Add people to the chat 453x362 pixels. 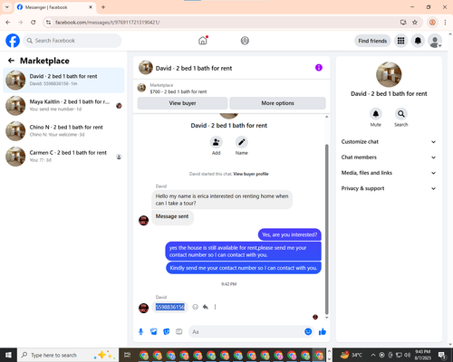point(216,142)
